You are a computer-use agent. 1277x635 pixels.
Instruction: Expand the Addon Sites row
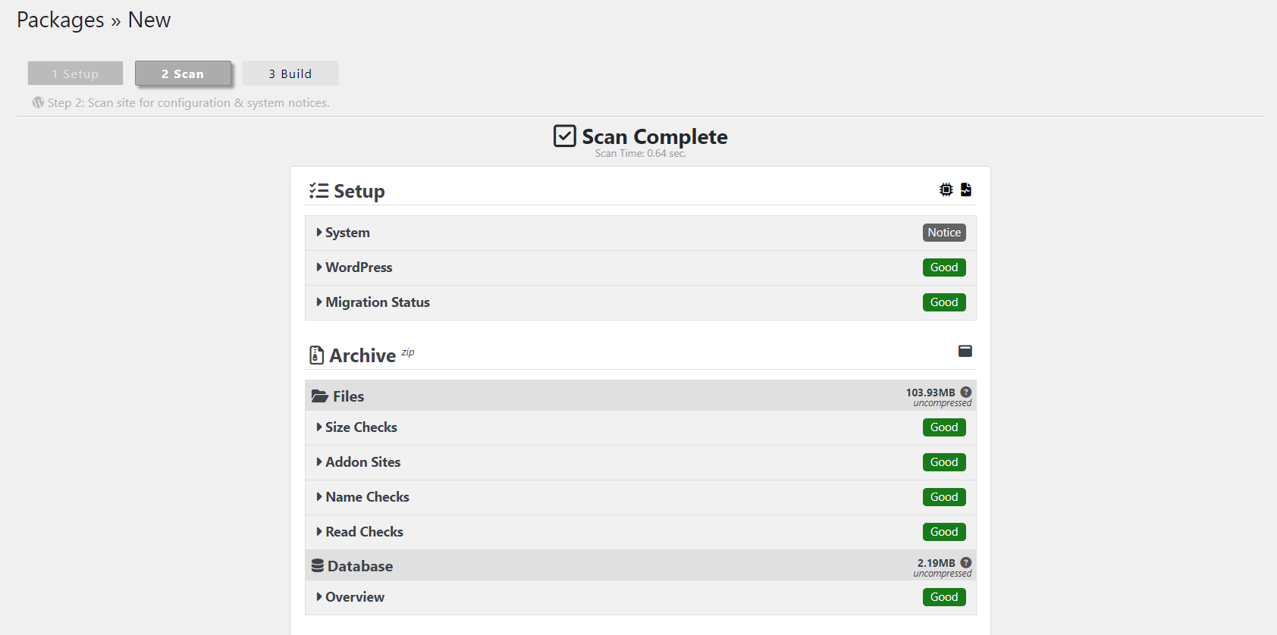[362, 462]
